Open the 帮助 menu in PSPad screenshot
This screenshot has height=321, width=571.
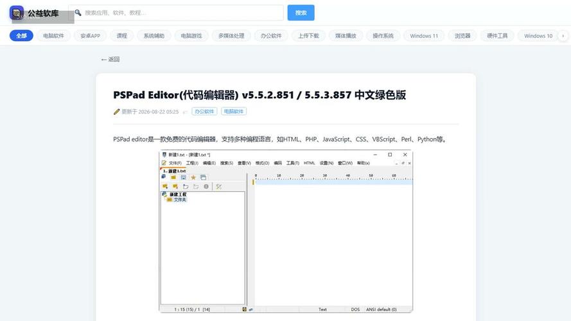[x=364, y=163]
